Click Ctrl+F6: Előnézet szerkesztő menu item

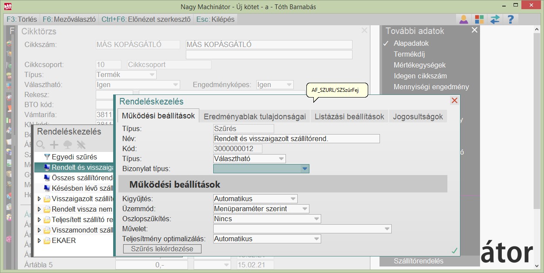point(146,19)
